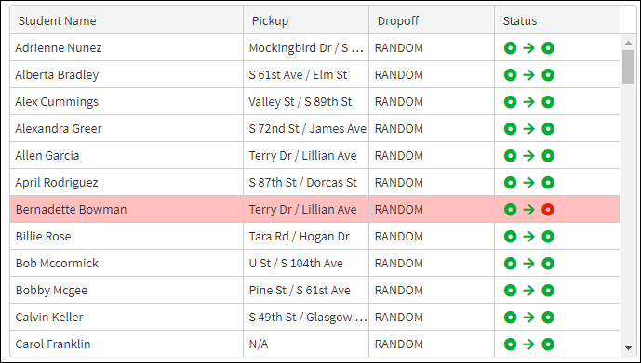This screenshot has height=363, width=641.
Task: Click red dropoff status icon for Bernadette Bowman
Action: click(x=548, y=210)
